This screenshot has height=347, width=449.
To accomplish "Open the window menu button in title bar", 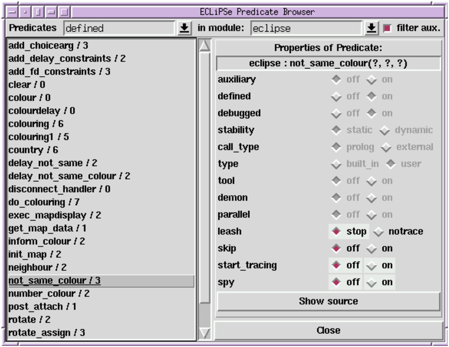I will (x=13, y=11).
